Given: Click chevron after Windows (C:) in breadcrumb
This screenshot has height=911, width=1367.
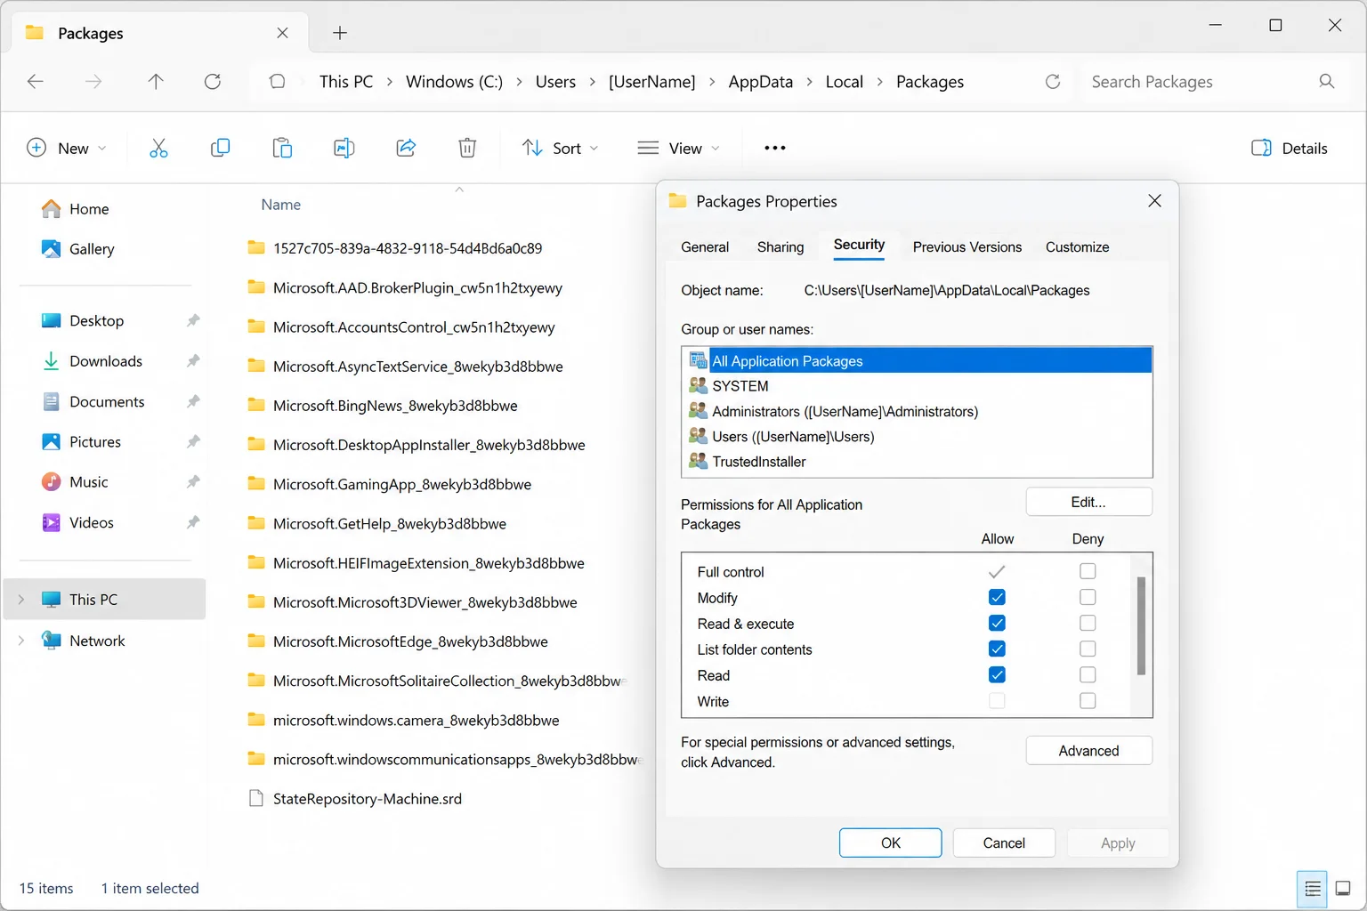Looking at the screenshot, I should pyautogui.click(x=519, y=82).
